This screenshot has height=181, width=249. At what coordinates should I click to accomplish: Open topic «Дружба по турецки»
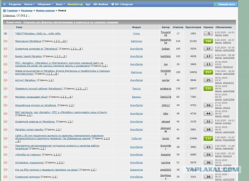[x=28, y=155]
